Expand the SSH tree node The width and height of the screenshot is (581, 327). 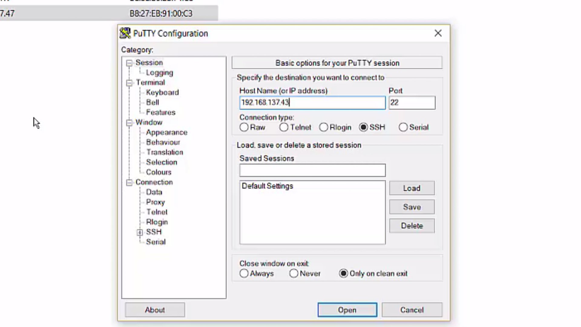[x=140, y=233]
